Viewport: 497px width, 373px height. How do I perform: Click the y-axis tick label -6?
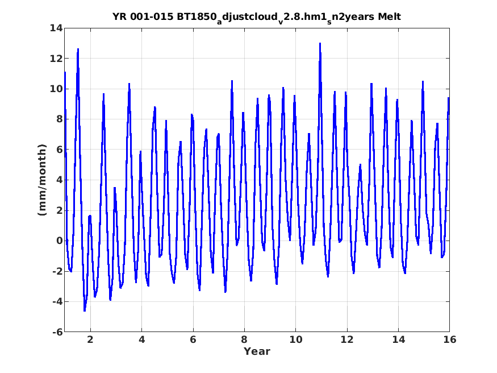[x=57, y=332]
